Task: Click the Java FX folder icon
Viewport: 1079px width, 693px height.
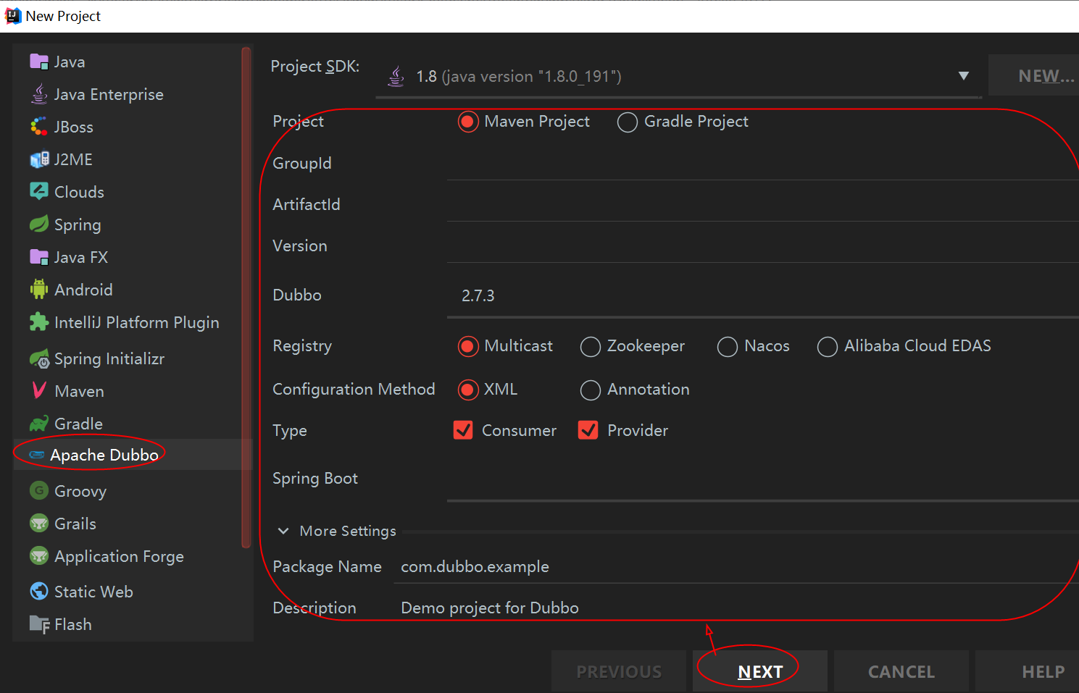Action: click(39, 256)
